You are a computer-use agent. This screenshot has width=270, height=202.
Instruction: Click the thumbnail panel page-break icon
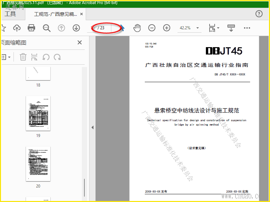tap(34, 57)
